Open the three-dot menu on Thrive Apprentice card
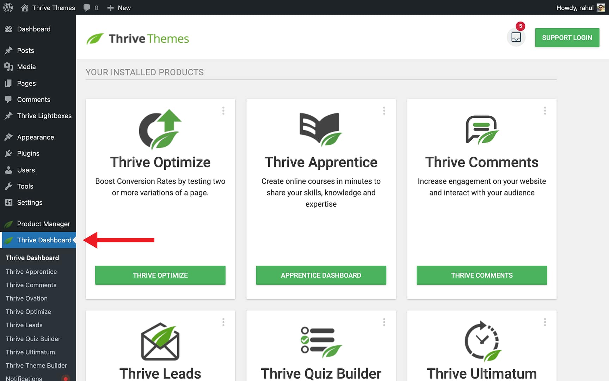The image size is (609, 381). [384, 110]
